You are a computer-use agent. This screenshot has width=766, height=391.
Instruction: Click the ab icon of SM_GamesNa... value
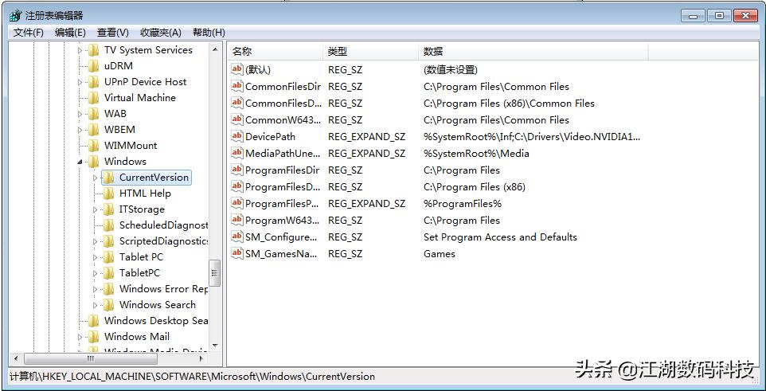[237, 254]
